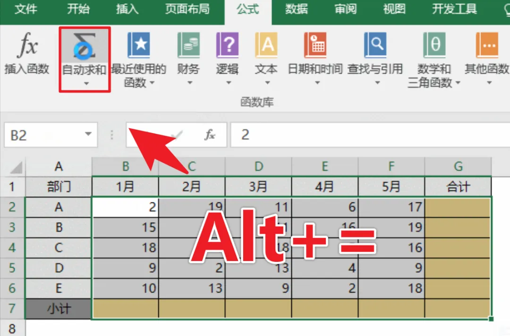Expand the Date and Time (日期和时间) arrow
The image size is (510, 336).
click(317, 83)
